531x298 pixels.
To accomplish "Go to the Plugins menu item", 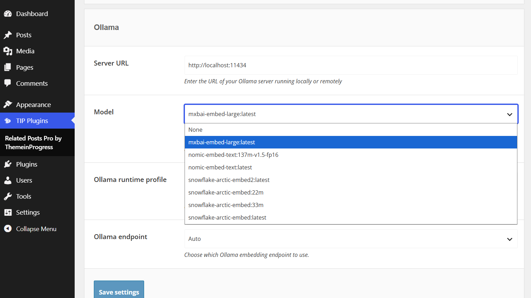I will 37,164.
